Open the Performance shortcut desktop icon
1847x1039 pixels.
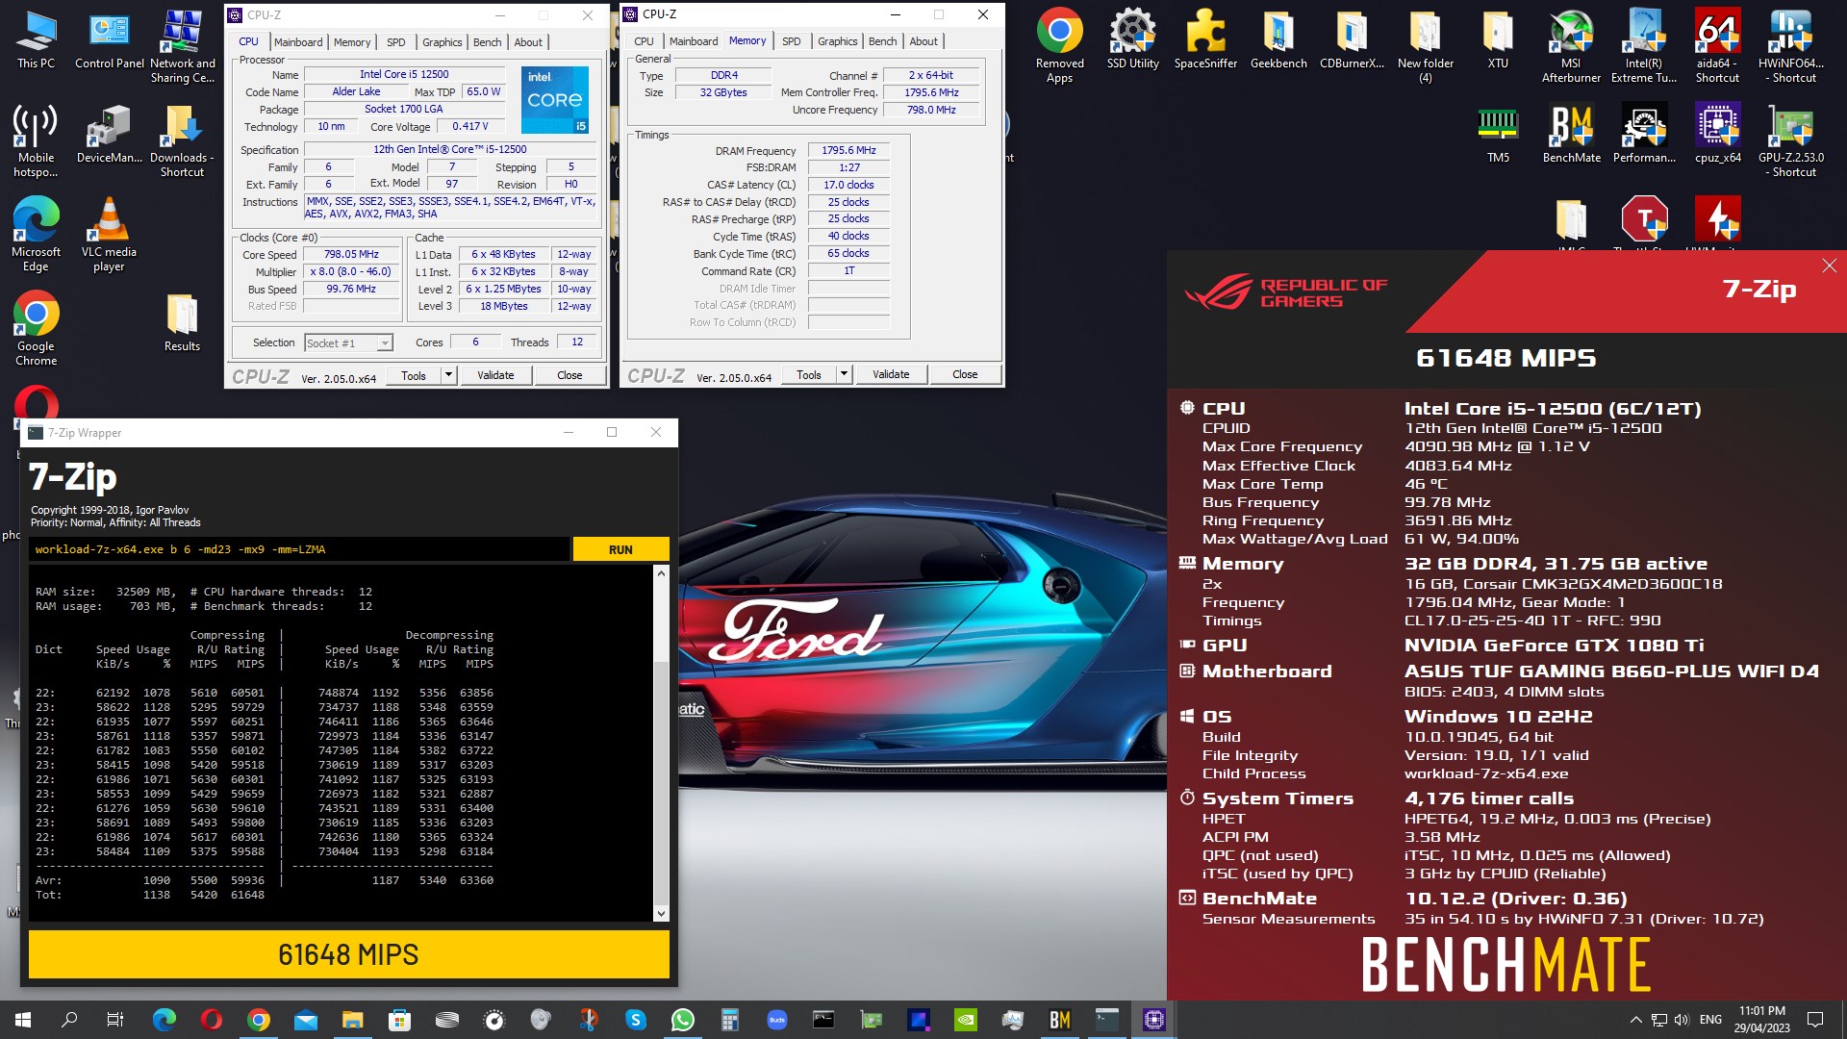(x=1644, y=135)
